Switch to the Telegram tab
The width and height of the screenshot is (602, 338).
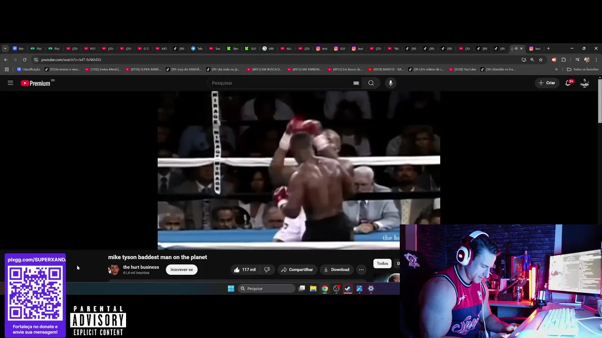(197, 48)
